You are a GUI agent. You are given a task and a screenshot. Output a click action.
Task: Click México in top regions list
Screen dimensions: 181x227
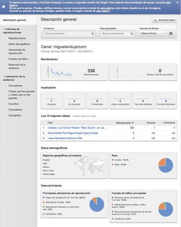[x=46, y=167]
